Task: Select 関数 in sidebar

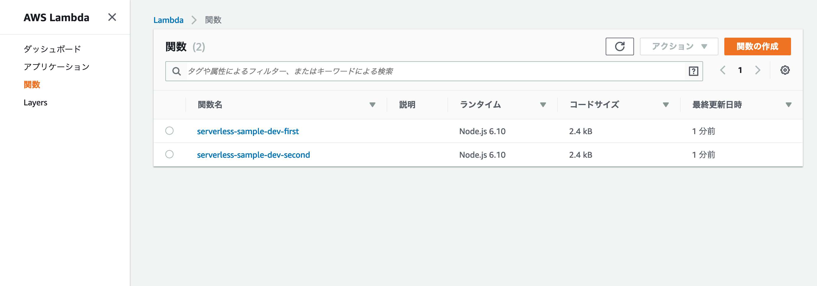Action: coord(32,85)
